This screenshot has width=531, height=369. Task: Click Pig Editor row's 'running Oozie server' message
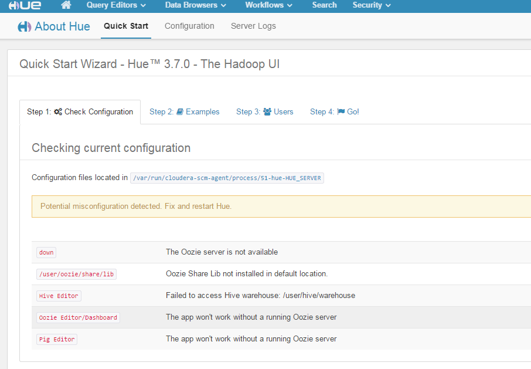[251, 339]
